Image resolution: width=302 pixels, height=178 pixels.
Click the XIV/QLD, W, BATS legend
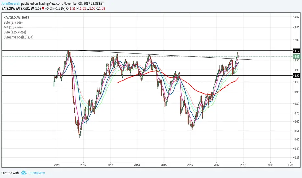coord(16,17)
